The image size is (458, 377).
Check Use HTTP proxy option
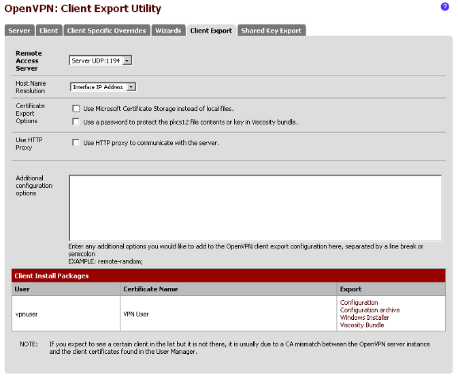point(76,142)
